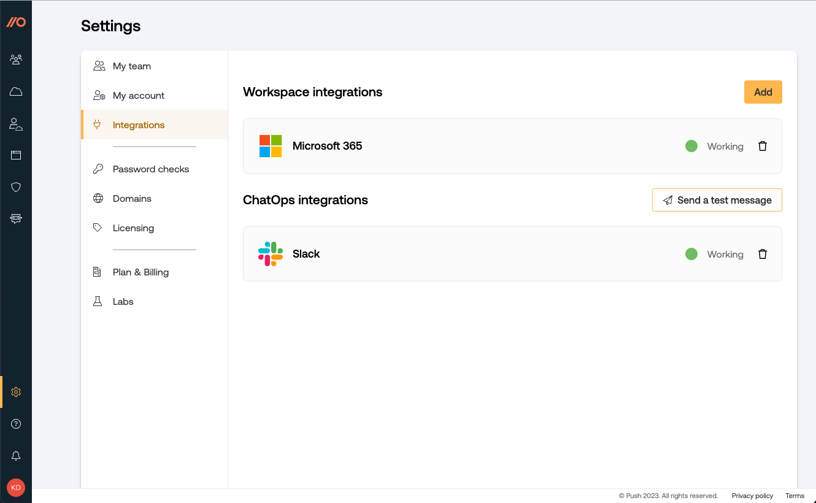This screenshot has height=503, width=816.
Task: Click the Microsoft 365 integration name
Action: click(x=327, y=146)
